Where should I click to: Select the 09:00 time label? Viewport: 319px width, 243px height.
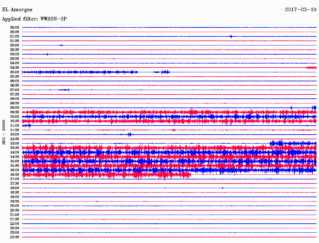coord(15,108)
